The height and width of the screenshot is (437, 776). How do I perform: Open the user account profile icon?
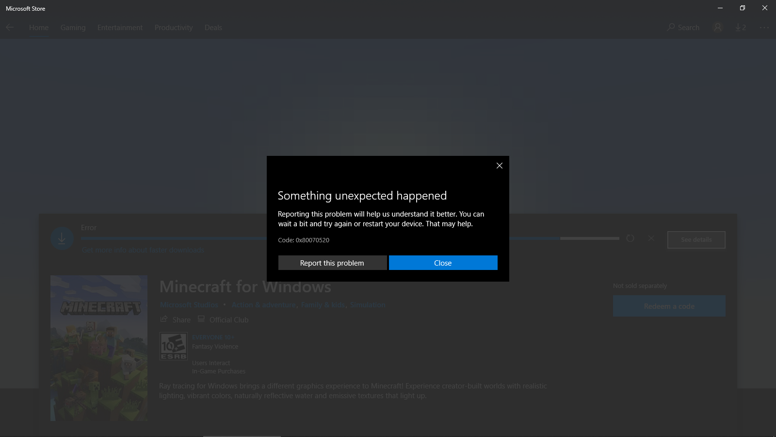coord(718,28)
